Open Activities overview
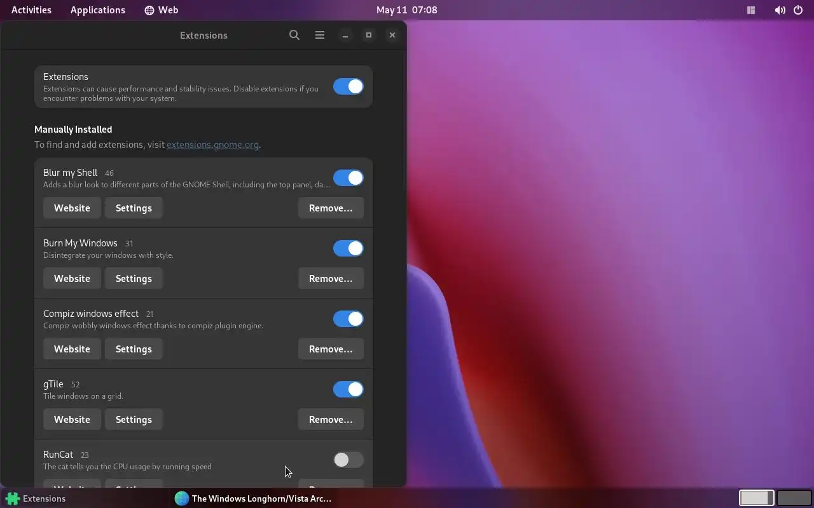The height and width of the screenshot is (508, 814). pos(31,10)
